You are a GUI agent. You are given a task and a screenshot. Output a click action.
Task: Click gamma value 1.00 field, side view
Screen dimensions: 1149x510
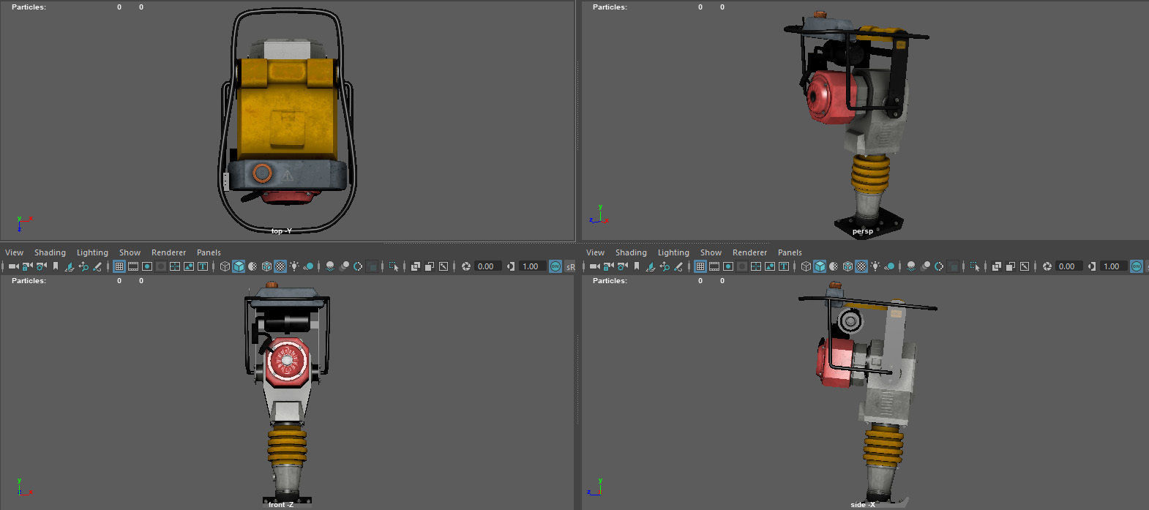tap(1112, 266)
